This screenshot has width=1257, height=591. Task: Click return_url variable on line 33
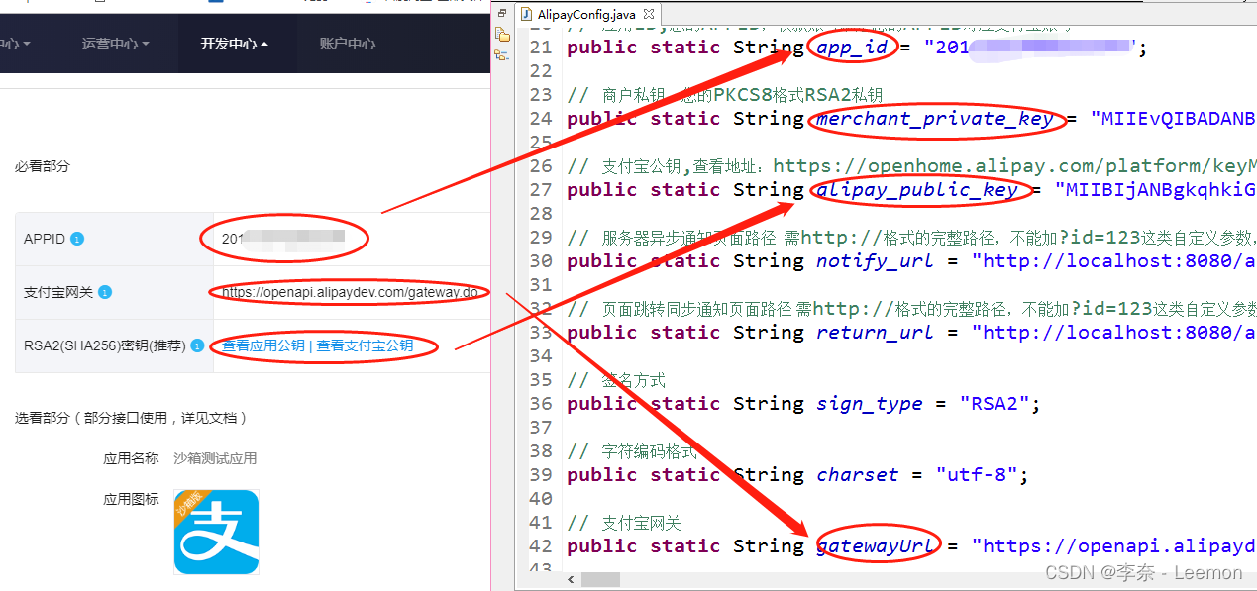pyautogui.click(x=876, y=333)
